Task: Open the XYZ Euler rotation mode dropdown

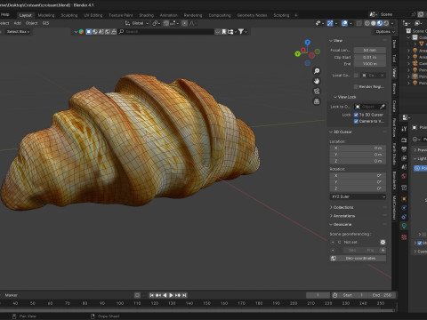Action: coord(358,196)
